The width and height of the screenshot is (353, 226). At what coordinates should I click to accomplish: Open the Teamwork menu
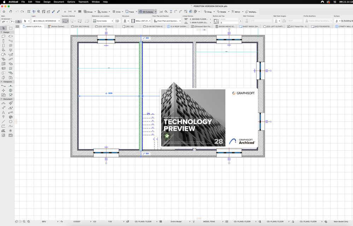coord(83,2)
